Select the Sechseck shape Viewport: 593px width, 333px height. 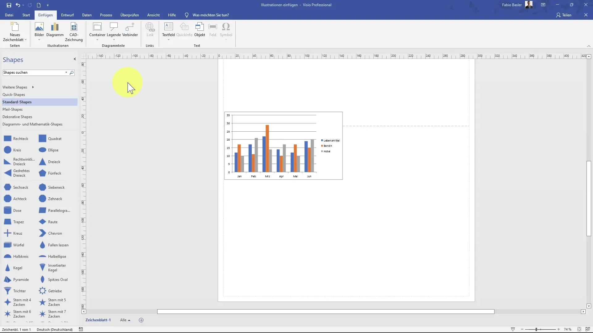(x=16, y=187)
